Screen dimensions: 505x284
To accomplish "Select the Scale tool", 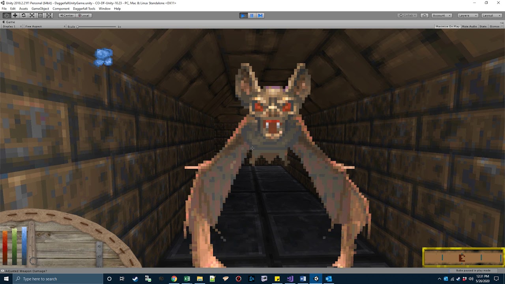I will click(x=32, y=15).
